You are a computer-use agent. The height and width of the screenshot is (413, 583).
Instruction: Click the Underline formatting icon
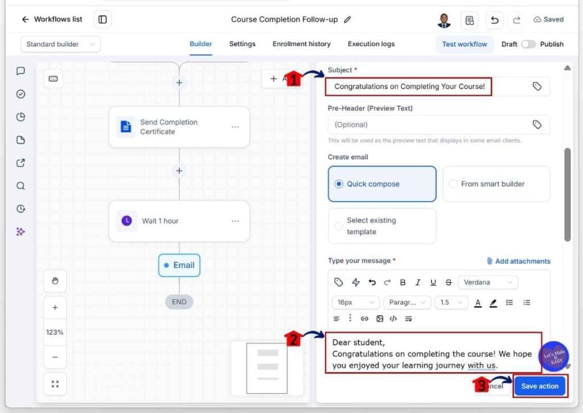point(433,283)
